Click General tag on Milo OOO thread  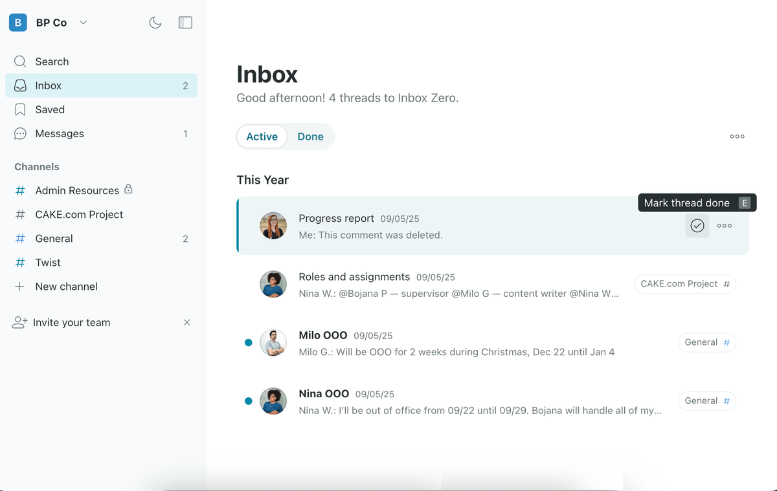click(x=706, y=342)
